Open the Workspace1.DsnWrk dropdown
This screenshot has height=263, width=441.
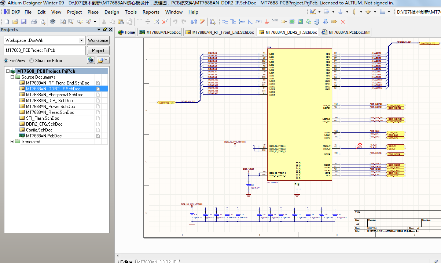(x=81, y=40)
